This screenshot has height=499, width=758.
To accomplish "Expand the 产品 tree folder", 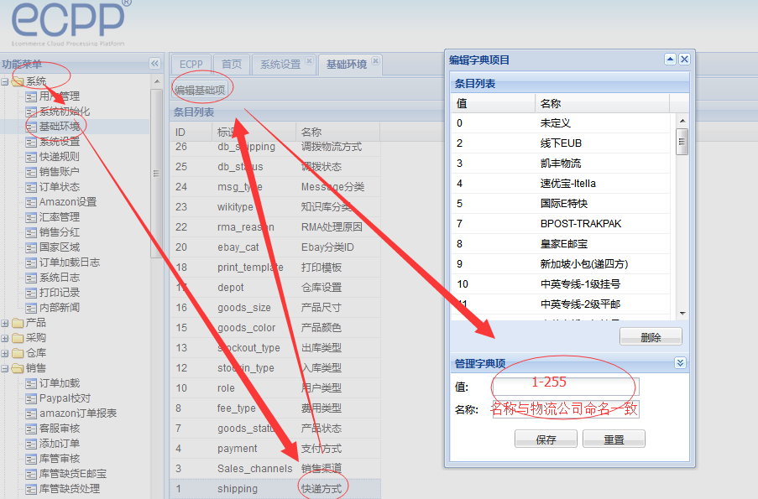I will click(6, 323).
